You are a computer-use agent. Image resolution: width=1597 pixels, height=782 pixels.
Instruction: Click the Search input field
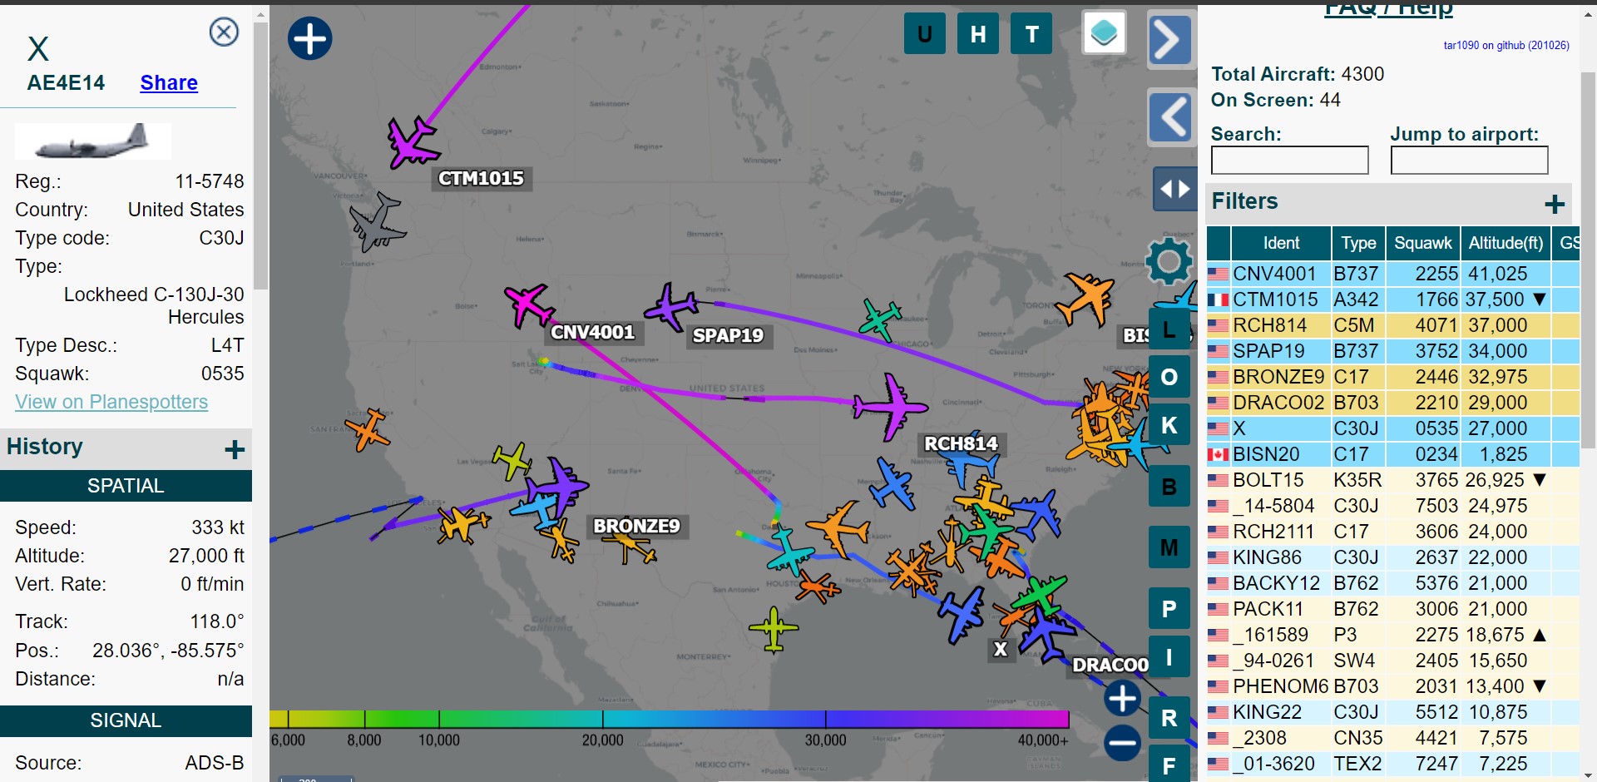1289,161
